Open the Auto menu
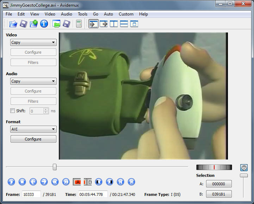This screenshot has width=254, height=204. pyautogui.click(x=109, y=14)
